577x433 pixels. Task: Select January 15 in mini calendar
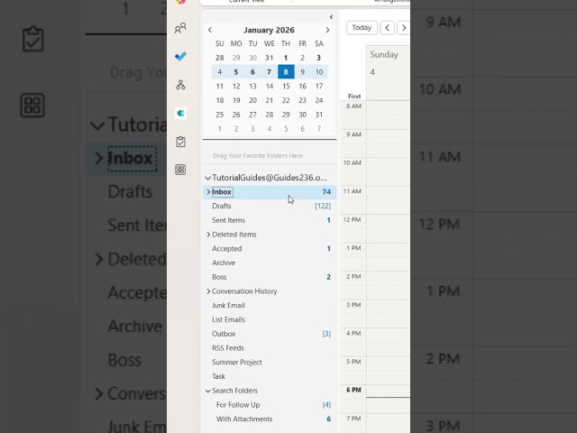pos(286,87)
